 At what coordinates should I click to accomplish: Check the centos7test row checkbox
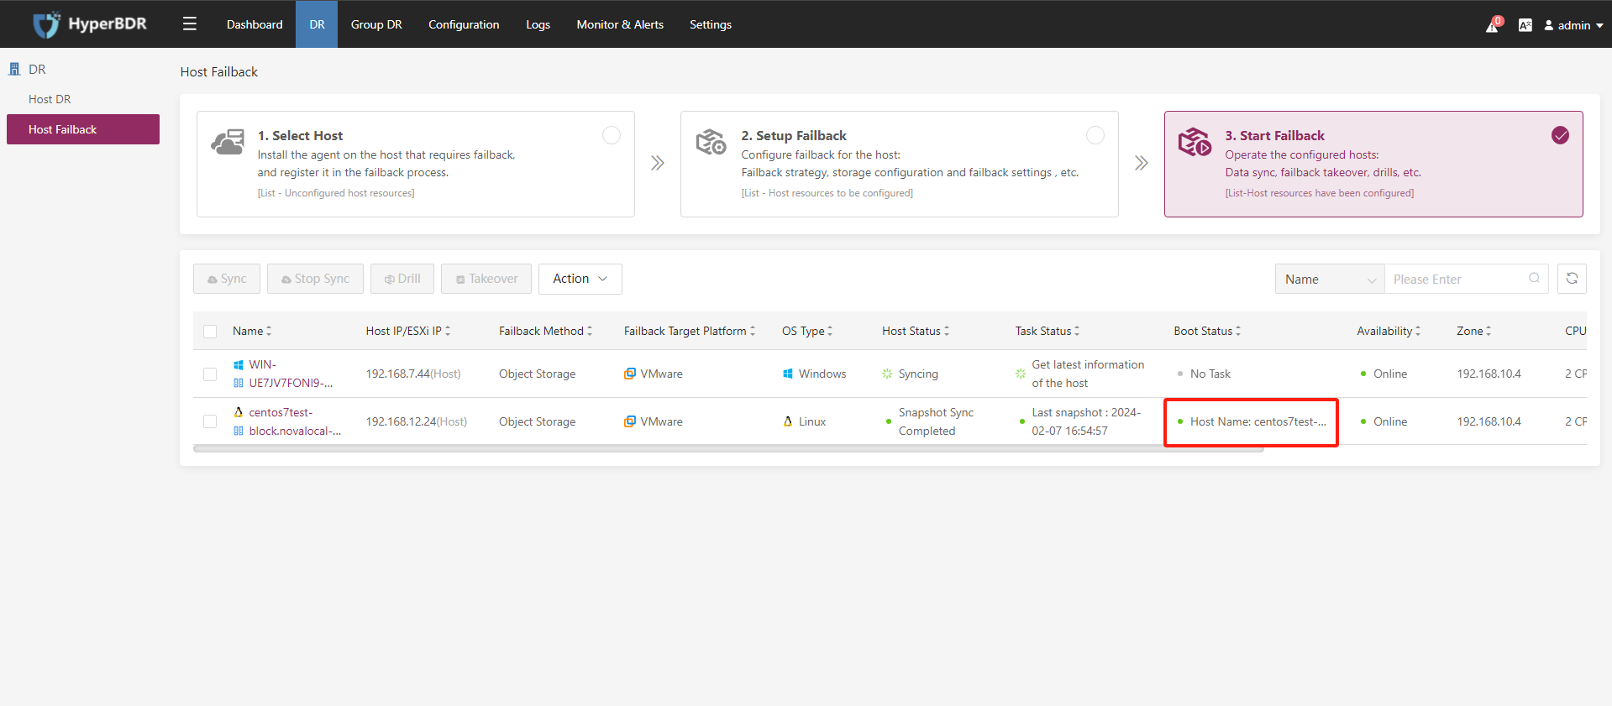(210, 421)
